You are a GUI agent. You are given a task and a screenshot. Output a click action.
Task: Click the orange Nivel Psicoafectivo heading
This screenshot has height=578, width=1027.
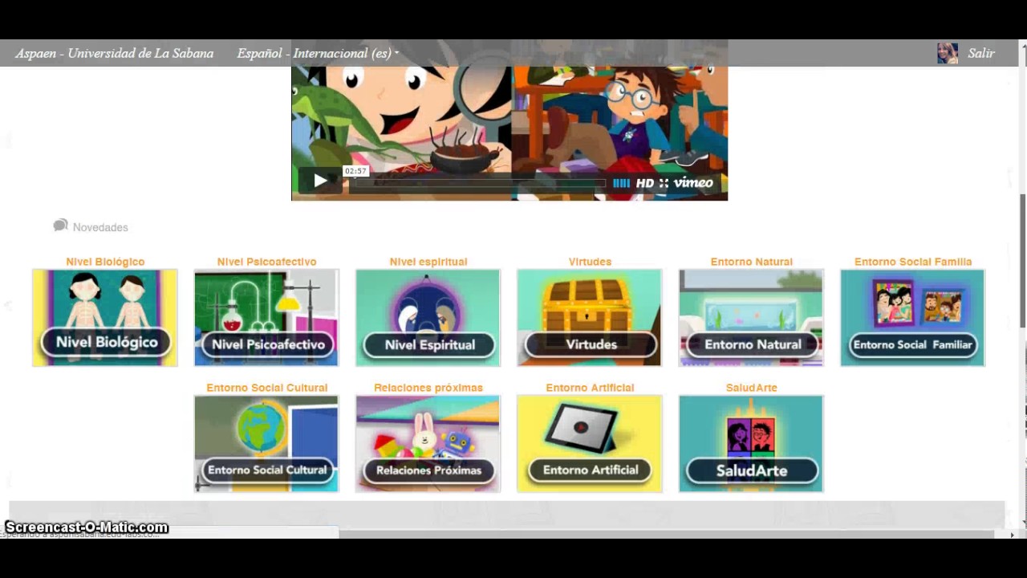[x=266, y=262]
